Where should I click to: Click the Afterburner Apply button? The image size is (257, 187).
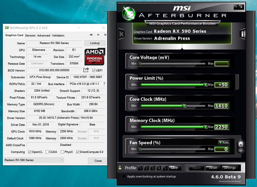(196, 168)
